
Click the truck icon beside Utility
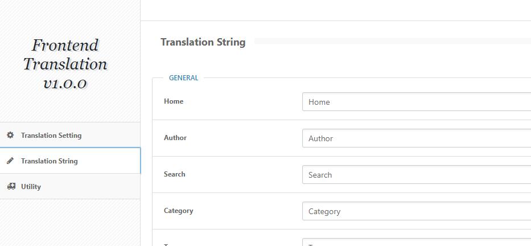pyautogui.click(x=11, y=186)
